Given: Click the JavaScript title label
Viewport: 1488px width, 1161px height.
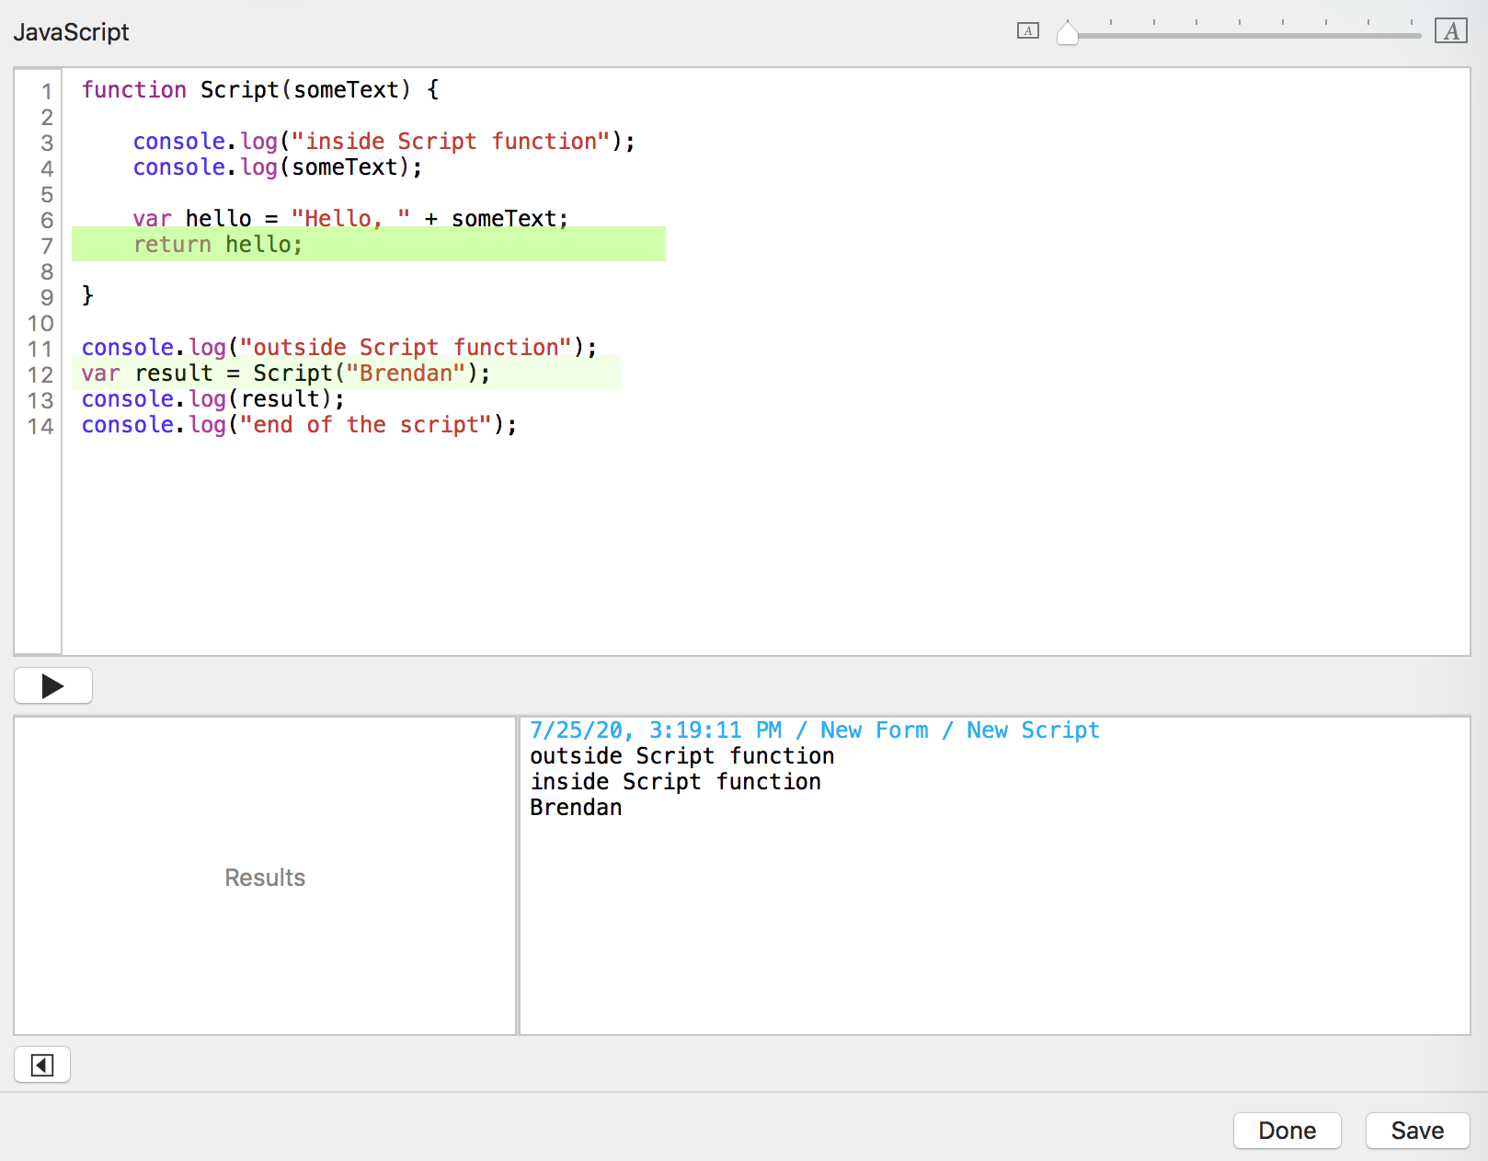Looking at the screenshot, I should coord(72,32).
